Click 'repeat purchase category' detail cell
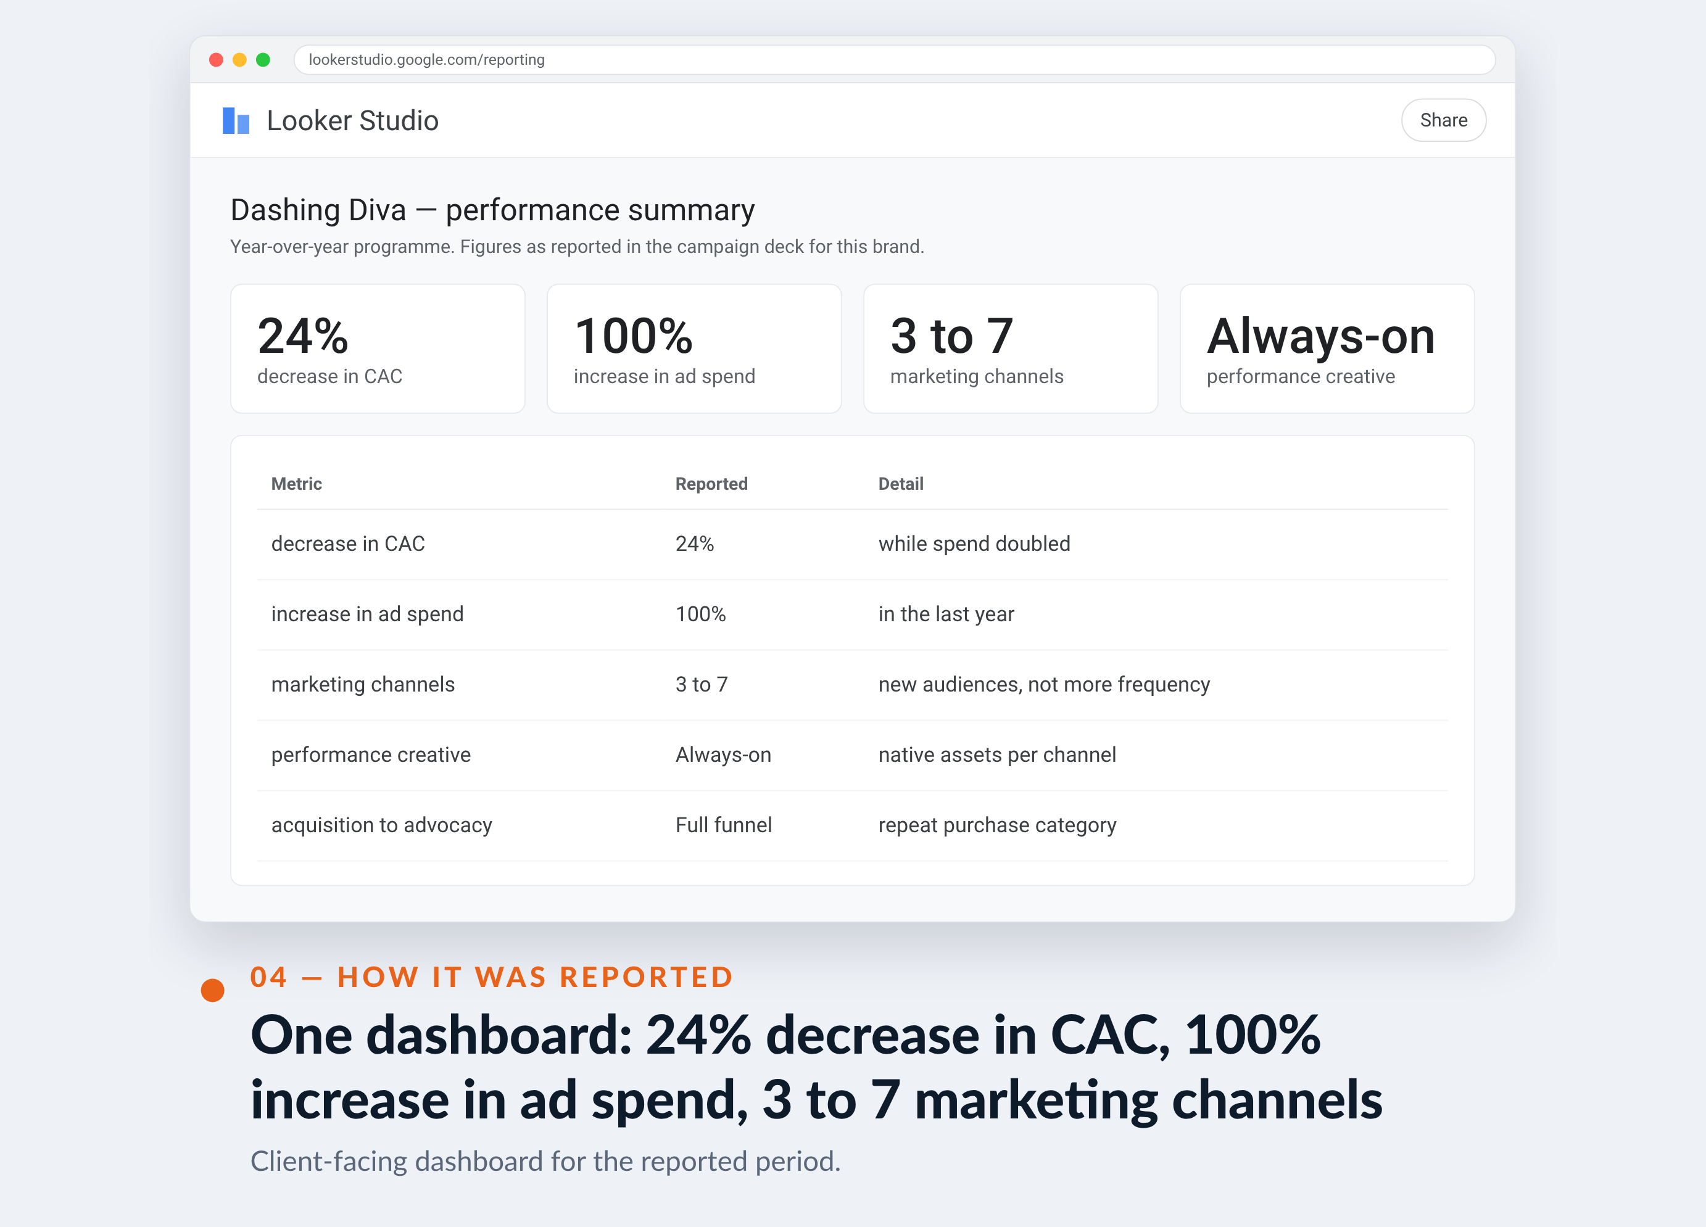Viewport: 1706px width, 1227px height. tap(996, 825)
